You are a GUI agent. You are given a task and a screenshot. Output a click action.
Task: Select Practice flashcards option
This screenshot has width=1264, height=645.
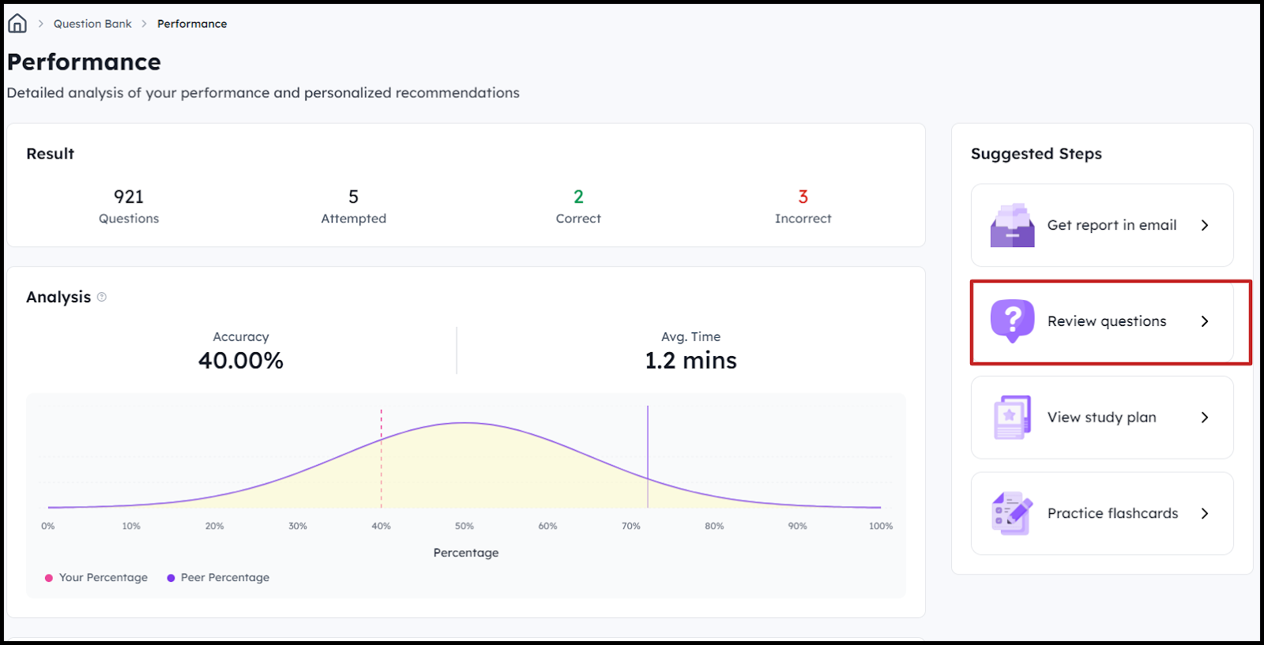[x=1112, y=513]
